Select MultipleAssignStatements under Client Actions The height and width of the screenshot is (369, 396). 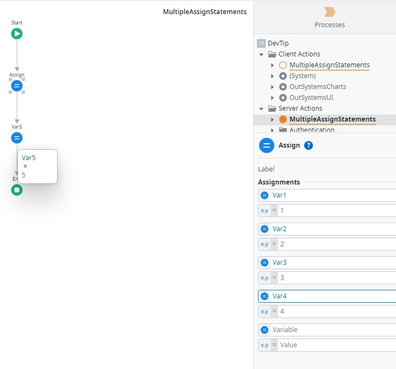click(329, 65)
